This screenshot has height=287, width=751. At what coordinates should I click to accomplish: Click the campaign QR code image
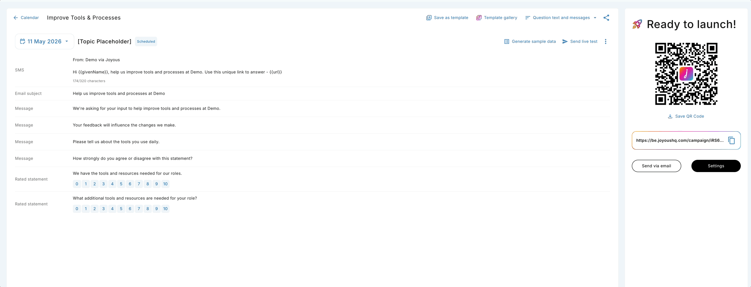(686, 74)
